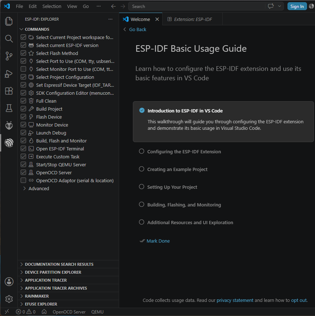The width and height of the screenshot is (315, 316).
Task: Click the star icon for Select Flash Method
Action: pyautogui.click(x=31, y=53)
